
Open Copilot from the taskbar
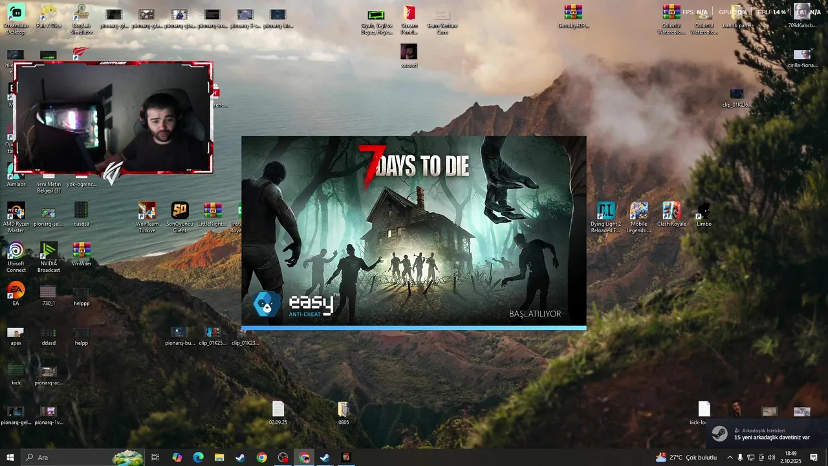click(177, 458)
